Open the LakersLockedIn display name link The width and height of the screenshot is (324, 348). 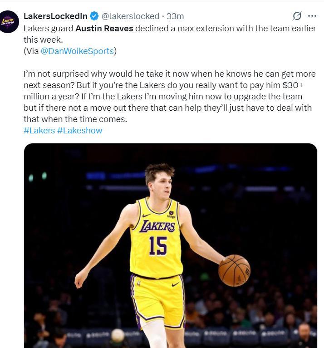[x=55, y=16]
